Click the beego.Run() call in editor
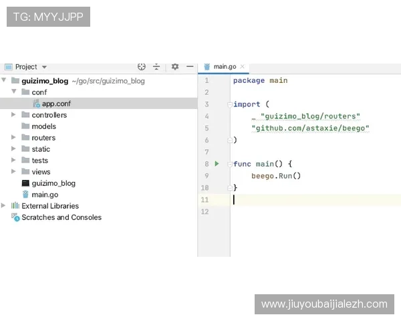This screenshot has width=401, height=321. click(276, 176)
